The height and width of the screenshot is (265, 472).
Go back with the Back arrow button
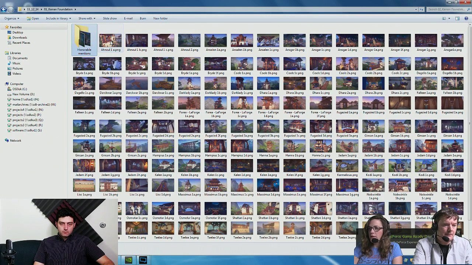tap(4, 9)
